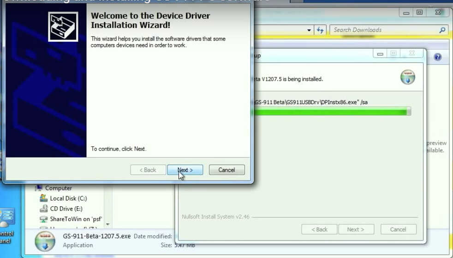The image size is (453, 258).
Task: Click Cancel in the Nullsoft setup window
Action: [x=399, y=229]
